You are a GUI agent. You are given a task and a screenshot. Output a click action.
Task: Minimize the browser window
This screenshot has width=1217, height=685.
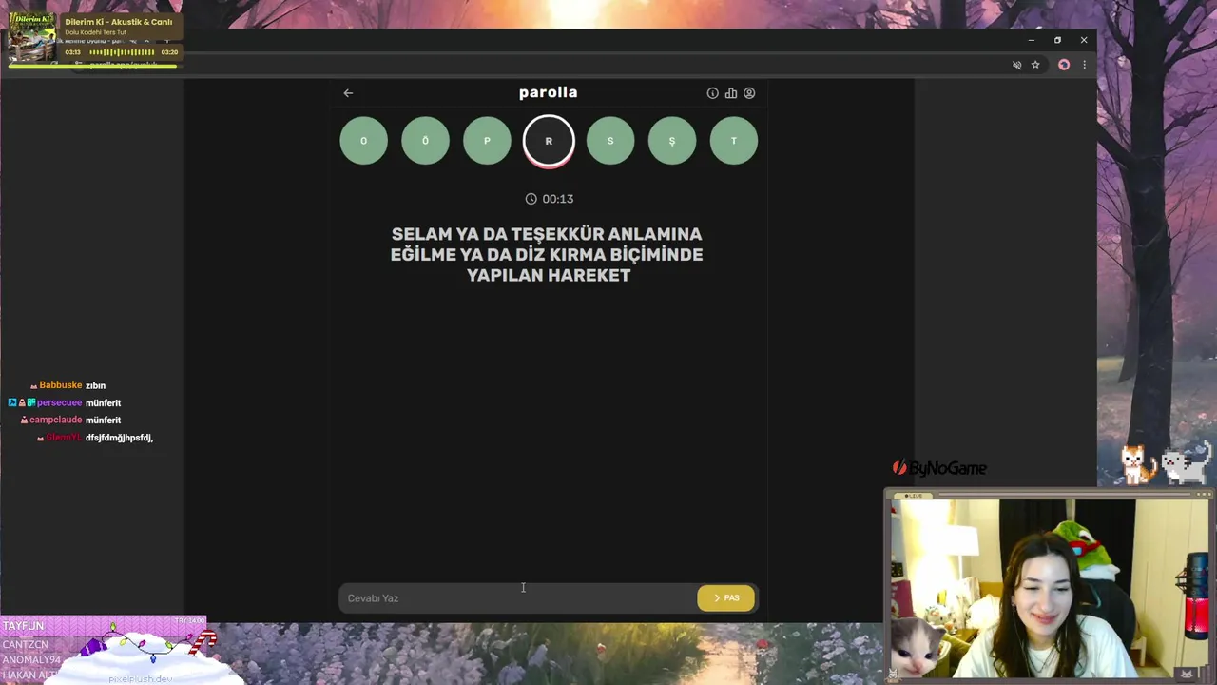coord(1032,40)
